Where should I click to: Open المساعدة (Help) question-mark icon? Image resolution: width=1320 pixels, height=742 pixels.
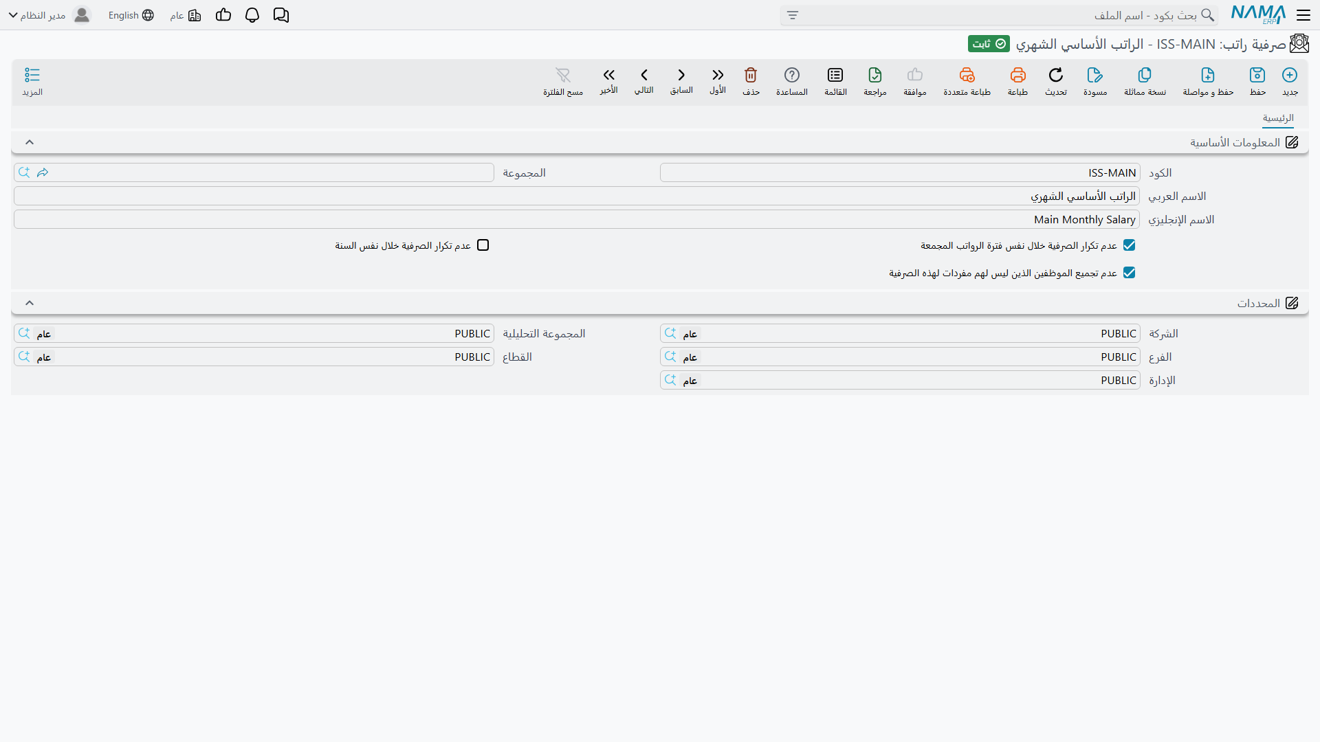click(792, 75)
